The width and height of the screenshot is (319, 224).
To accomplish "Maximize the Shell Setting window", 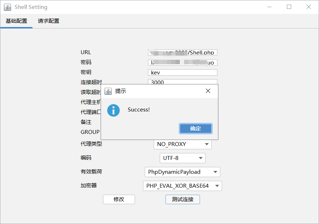I will [x=289, y=7].
